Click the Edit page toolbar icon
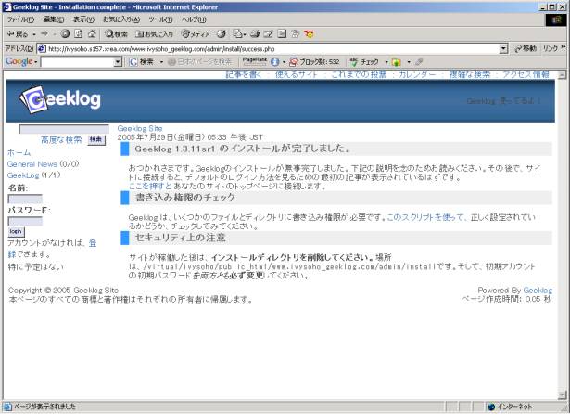Viewport: 570px width, 414px height. pos(268,34)
